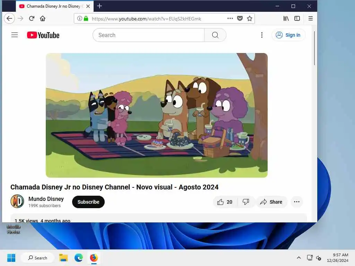Click the muted volume tray icon
355x266 pixels.
(319, 258)
